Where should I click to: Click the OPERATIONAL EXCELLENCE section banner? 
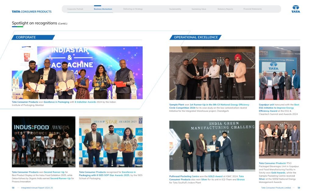pyautogui.click(x=196, y=37)
